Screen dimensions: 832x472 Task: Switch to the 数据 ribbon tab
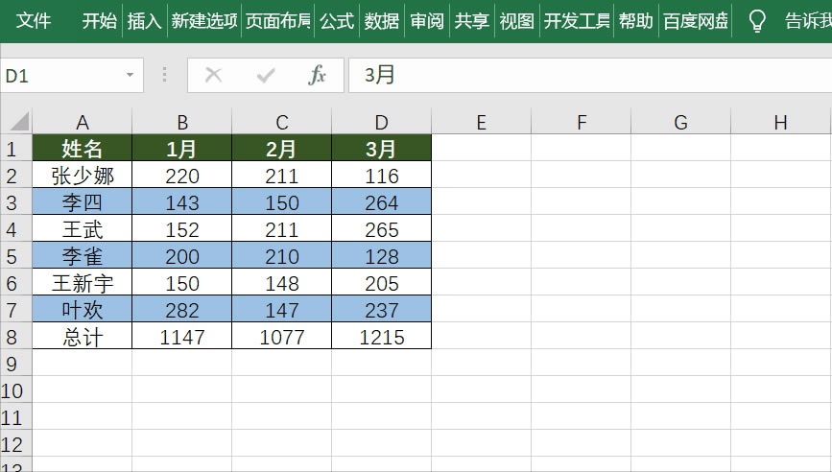click(x=382, y=21)
